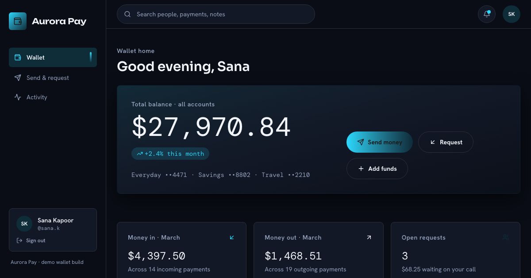531x278 pixels.
Task: Click Across 14 incoming payments text
Action: click(x=169, y=269)
